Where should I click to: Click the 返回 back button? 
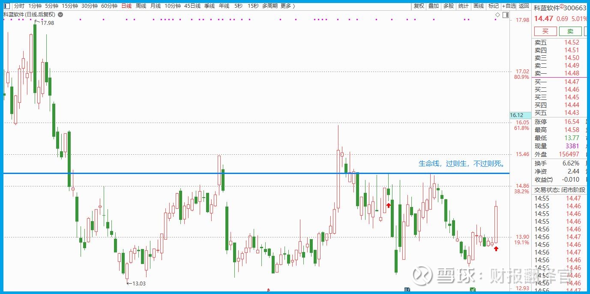524,6
